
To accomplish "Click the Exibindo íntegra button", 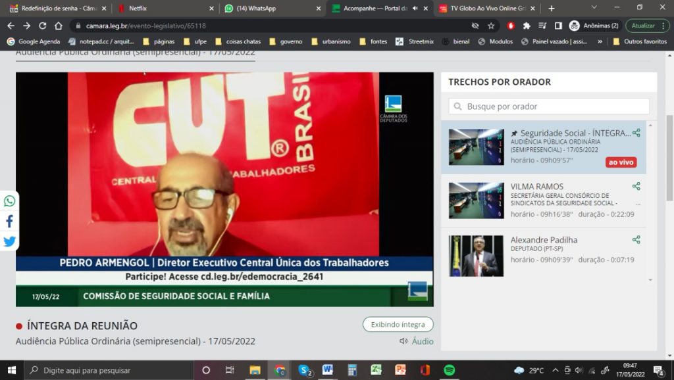I will pos(398,325).
